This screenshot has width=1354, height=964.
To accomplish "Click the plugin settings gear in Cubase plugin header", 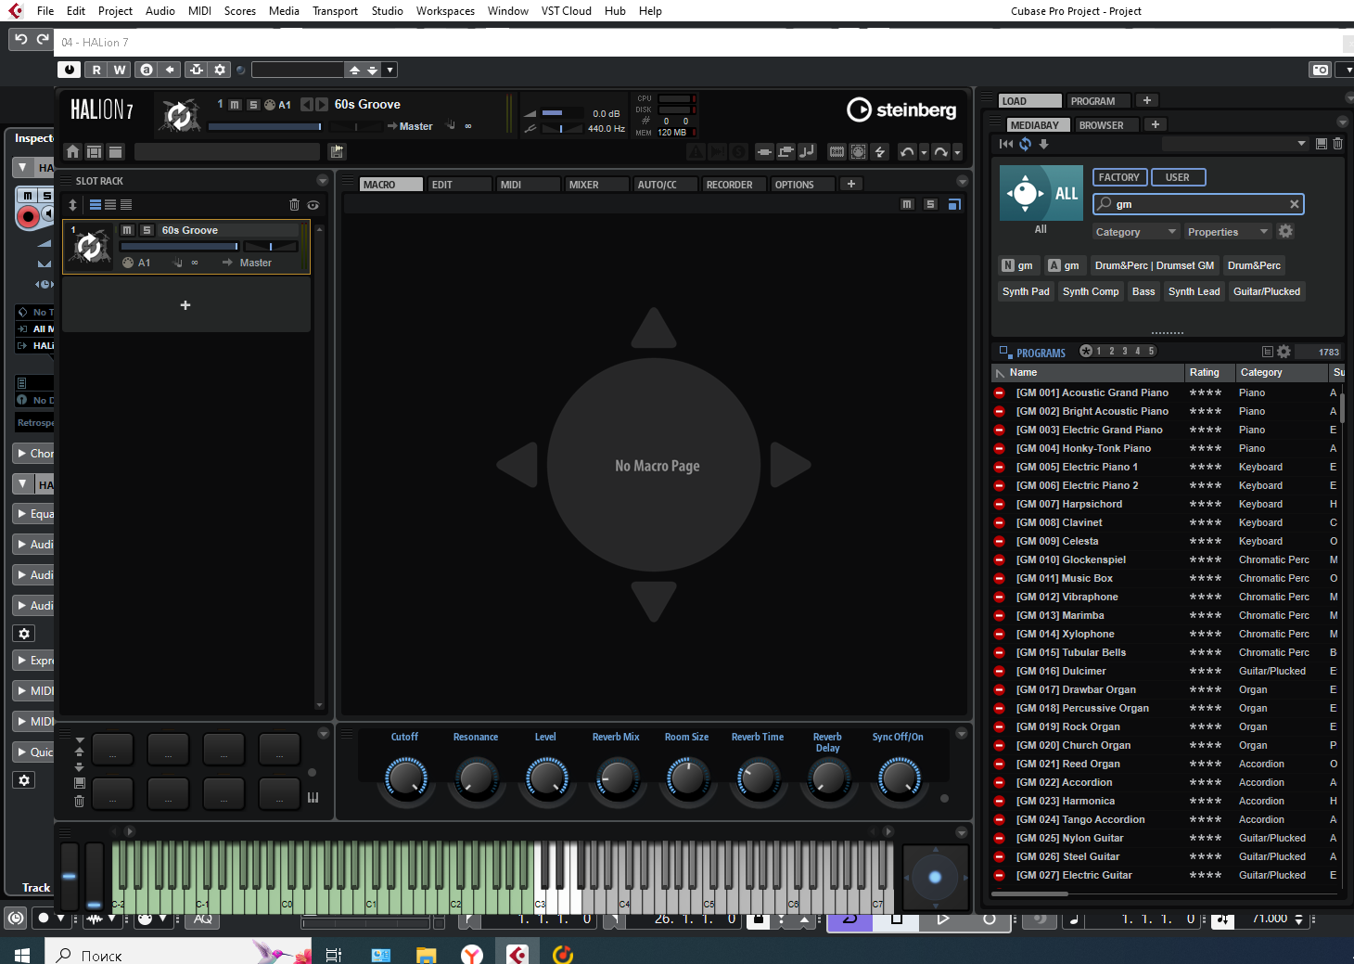I will click(220, 70).
